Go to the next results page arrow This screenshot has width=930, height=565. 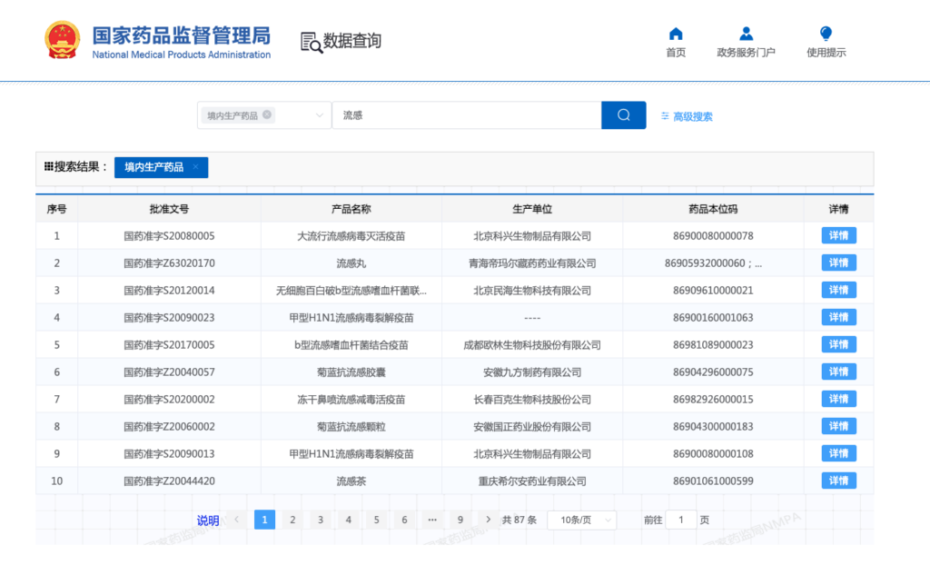coord(489,520)
